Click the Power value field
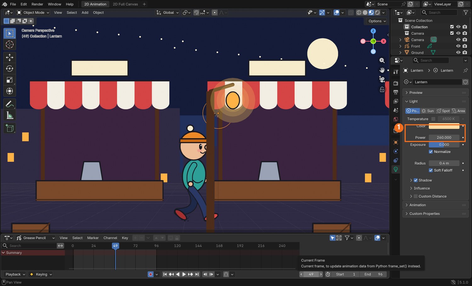This screenshot has width=472, height=286. 444,137
